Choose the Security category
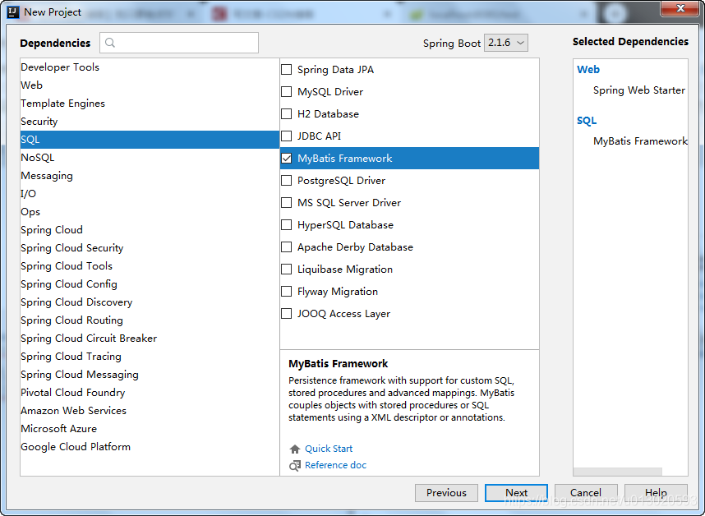 [x=150, y=122]
